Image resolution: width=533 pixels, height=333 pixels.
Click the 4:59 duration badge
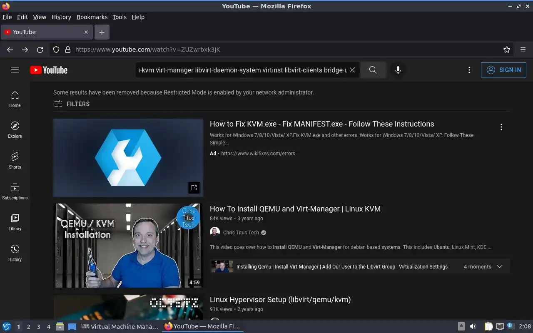[x=194, y=283]
